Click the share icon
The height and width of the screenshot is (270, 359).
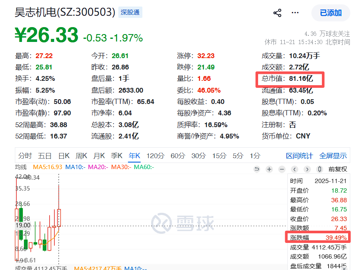click(x=277, y=13)
